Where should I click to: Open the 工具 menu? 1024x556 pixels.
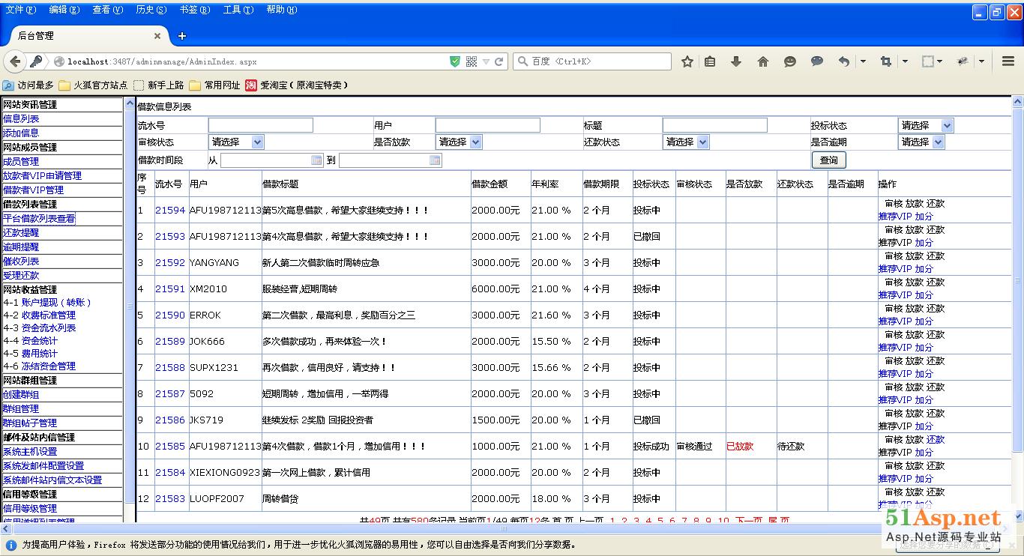point(238,10)
